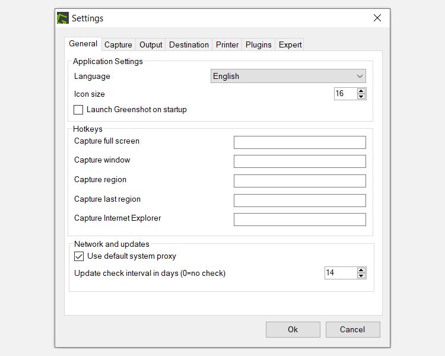Go to the Destination tab

point(189,44)
